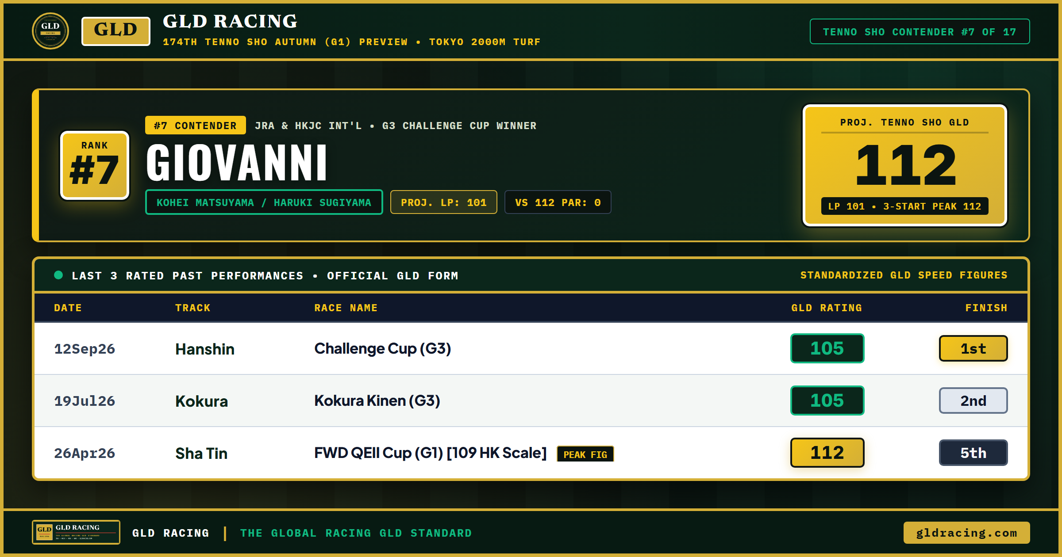Click the Rank #7 gold badge
Viewport: 1062px width, 557px height.
pyautogui.click(x=95, y=165)
